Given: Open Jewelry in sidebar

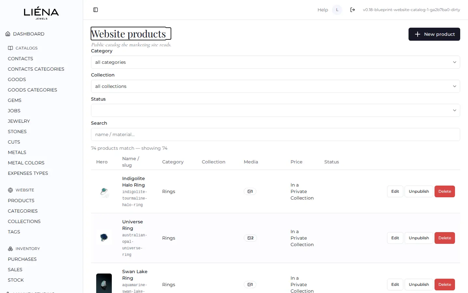Looking at the screenshot, I should 19,121.
